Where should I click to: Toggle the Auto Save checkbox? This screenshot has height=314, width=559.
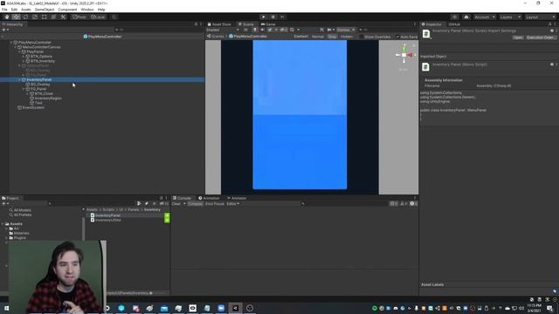(x=397, y=37)
